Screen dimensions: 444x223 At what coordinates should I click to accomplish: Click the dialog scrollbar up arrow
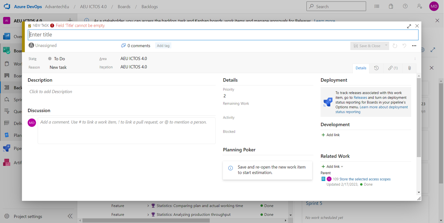point(419,75)
